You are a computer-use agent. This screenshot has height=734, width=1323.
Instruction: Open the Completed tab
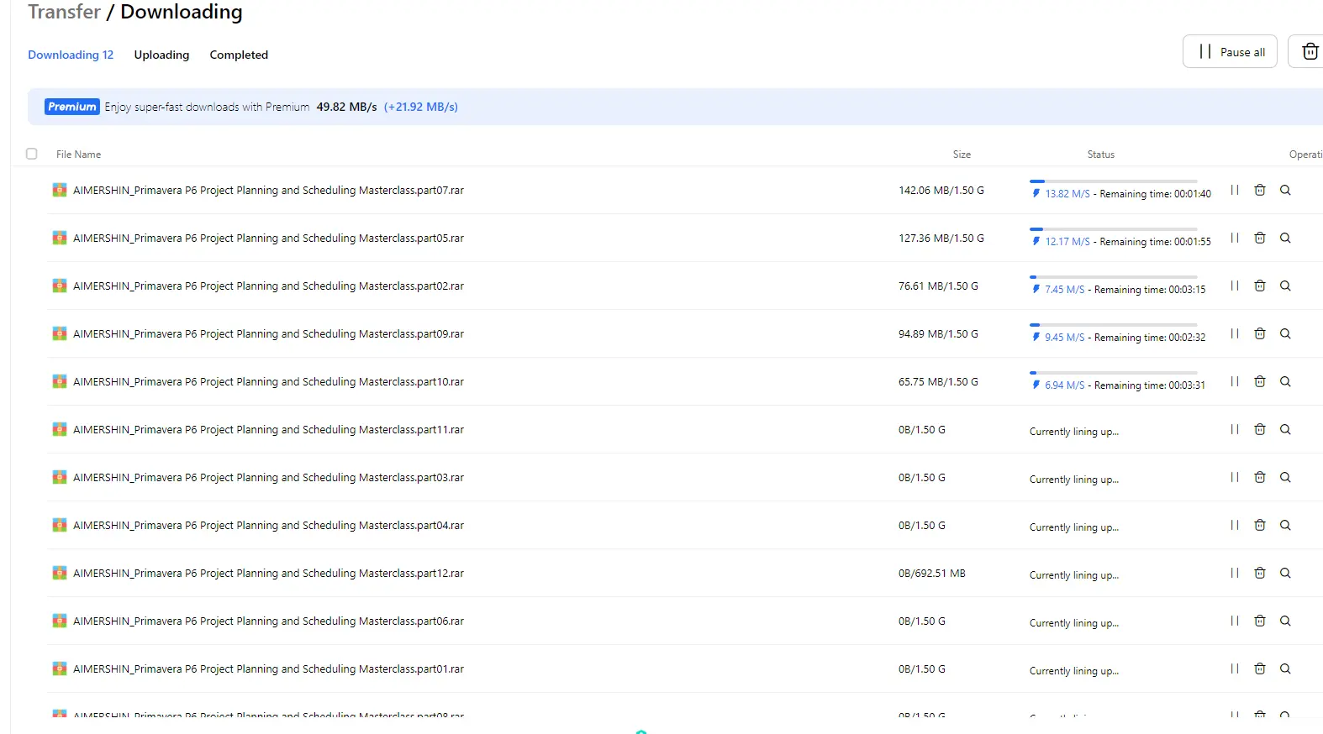239,55
